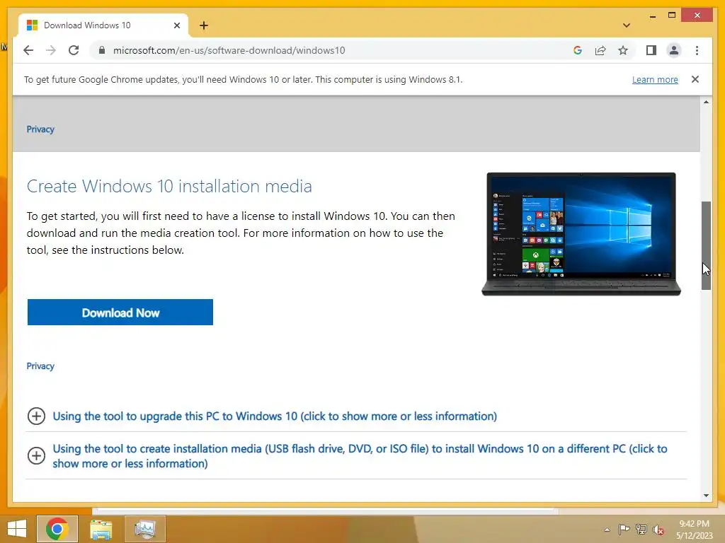Open the Chrome profile avatar
Image resolution: width=725 pixels, height=543 pixels.
674,50
